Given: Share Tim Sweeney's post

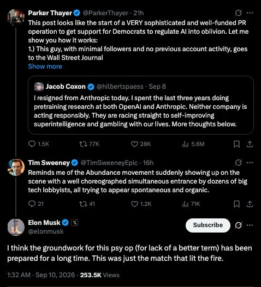Looking at the screenshot, I should [250, 204].
